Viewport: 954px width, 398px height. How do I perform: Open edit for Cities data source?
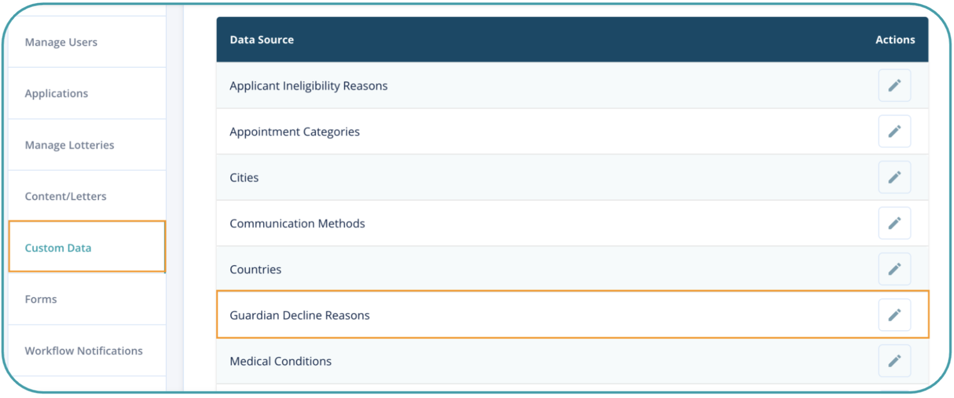894,177
